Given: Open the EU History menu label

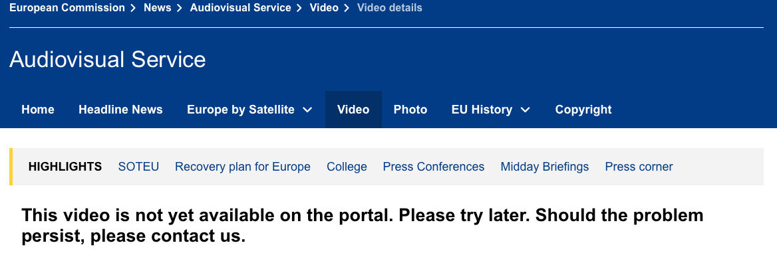Looking at the screenshot, I should pyautogui.click(x=482, y=110).
